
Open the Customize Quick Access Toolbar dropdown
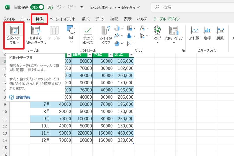click(82, 7)
